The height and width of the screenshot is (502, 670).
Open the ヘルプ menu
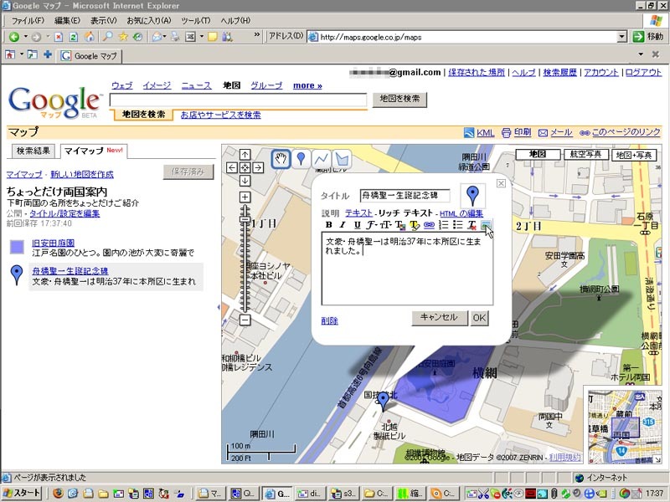click(235, 20)
